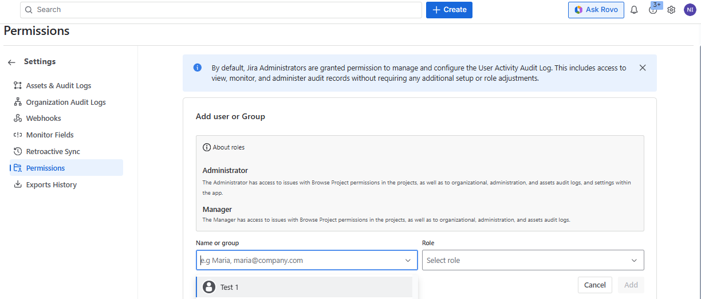The width and height of the screenshot is (701, 299).
Task: Click the Add user or Group heading
Action: point(230,117)
